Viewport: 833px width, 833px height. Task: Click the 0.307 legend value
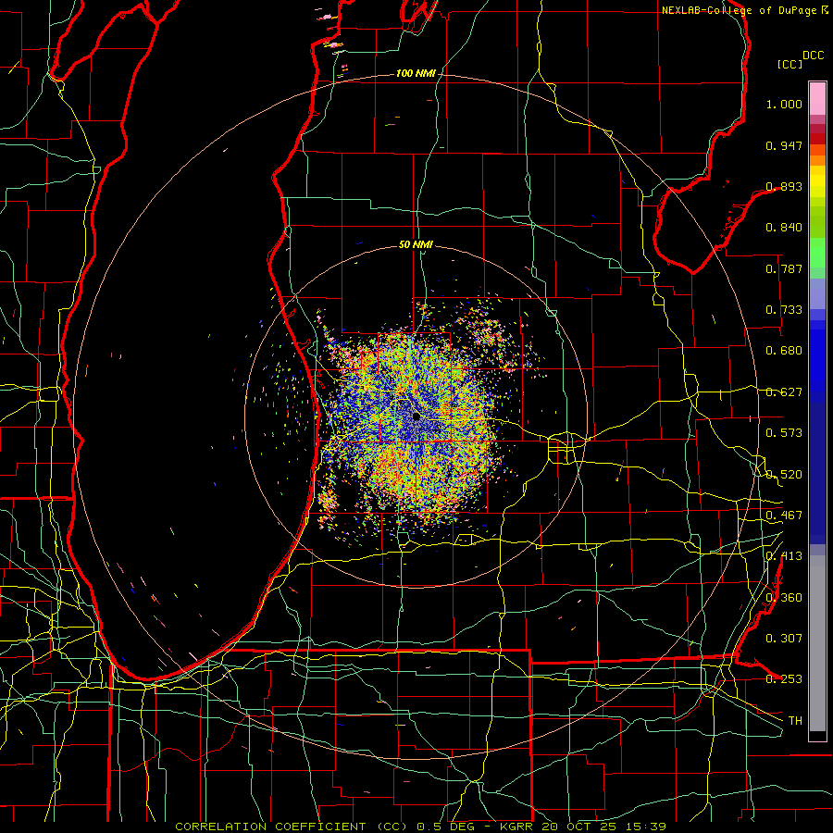coord(784,639)
